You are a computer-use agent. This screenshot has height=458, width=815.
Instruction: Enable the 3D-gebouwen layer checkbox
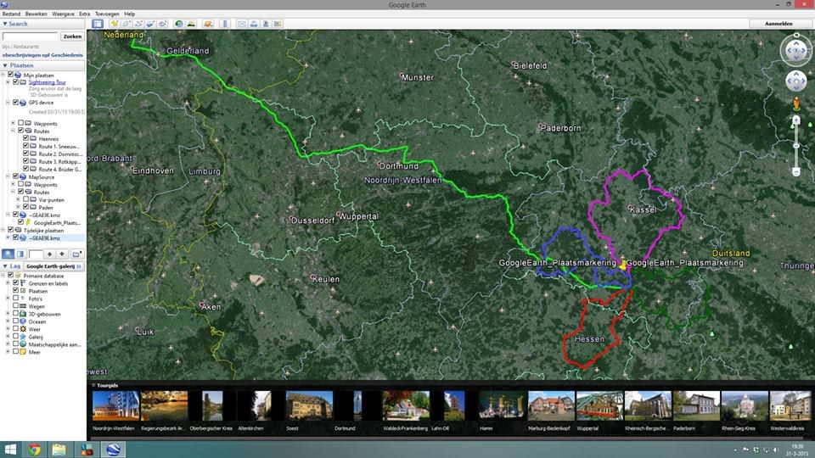15,314
